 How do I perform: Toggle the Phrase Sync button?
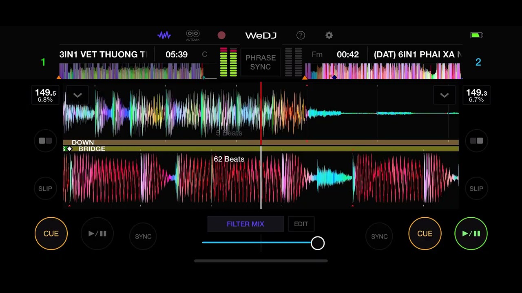[x=261, y=62]
